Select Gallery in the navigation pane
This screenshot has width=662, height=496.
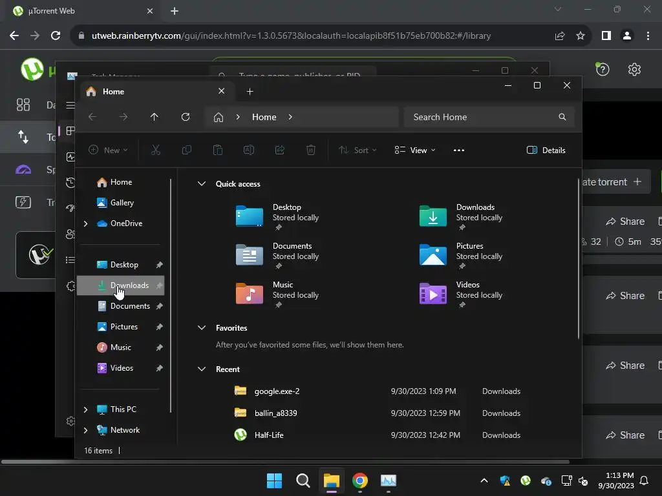click(122, 203)
